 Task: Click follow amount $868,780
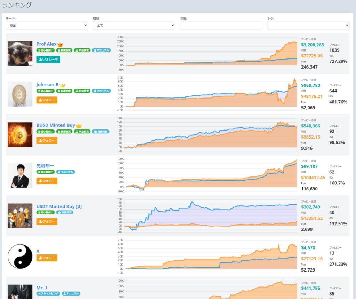[x=310, y=85]
